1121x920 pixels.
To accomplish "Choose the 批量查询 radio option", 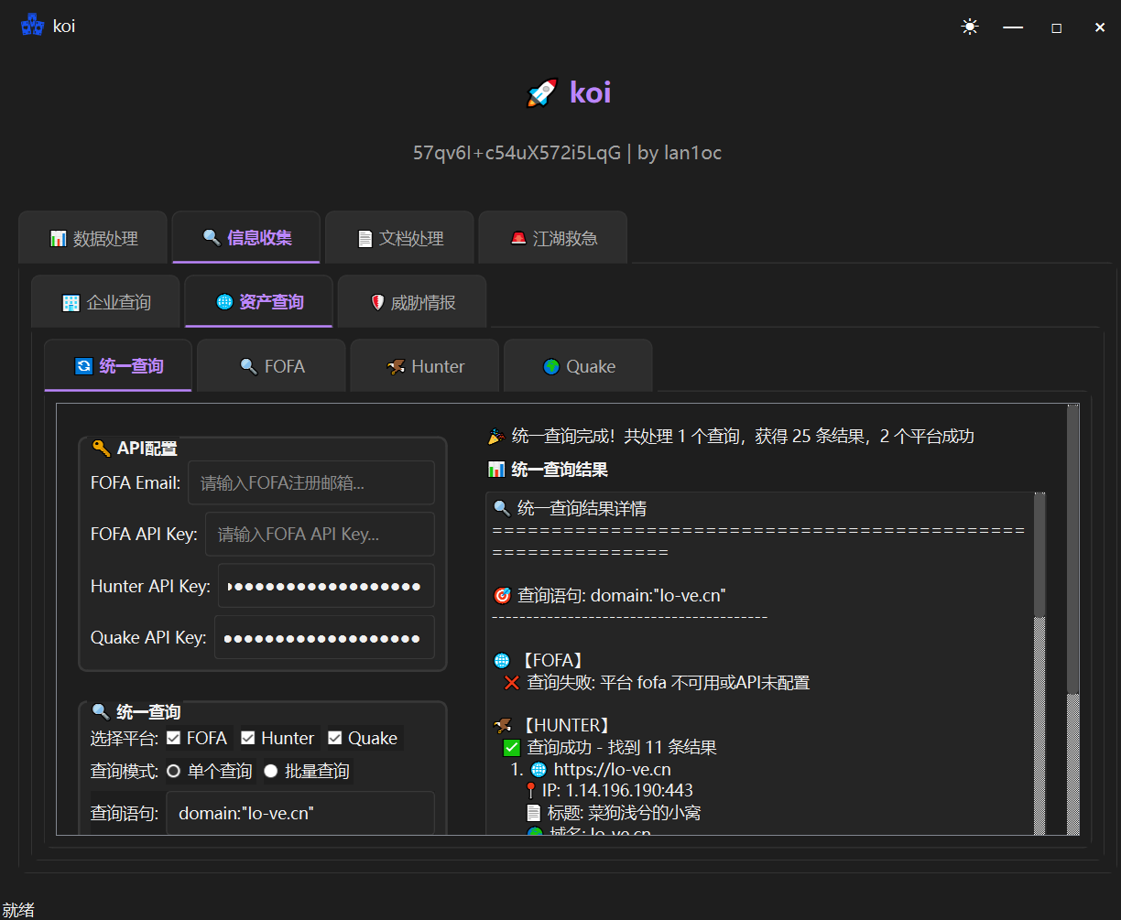I will coord(271,772).
